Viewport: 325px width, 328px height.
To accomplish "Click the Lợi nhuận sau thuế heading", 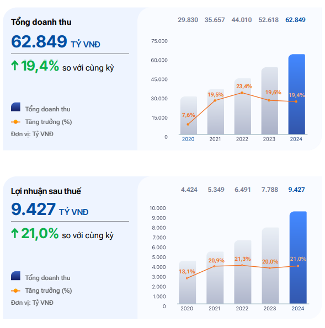I will pos(46,191).
